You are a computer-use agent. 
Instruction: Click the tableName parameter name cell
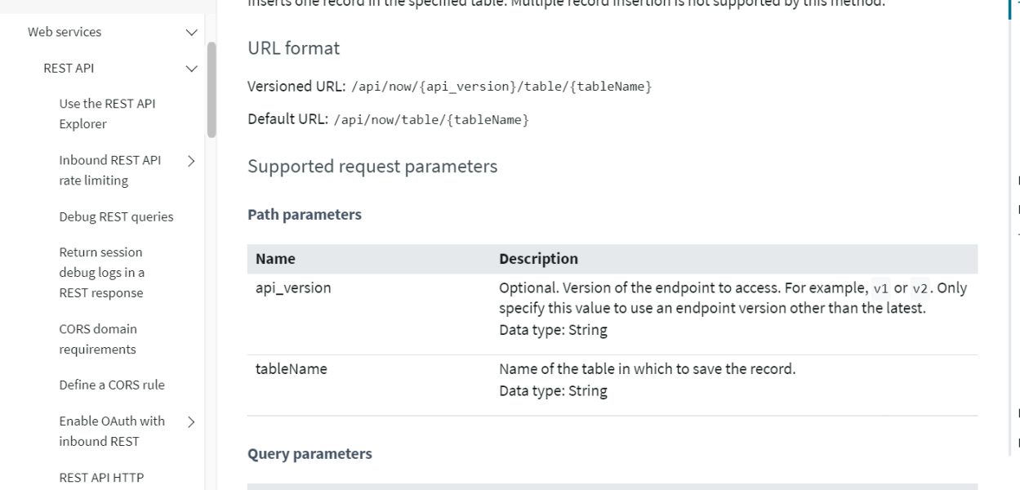tap(292, 369)
